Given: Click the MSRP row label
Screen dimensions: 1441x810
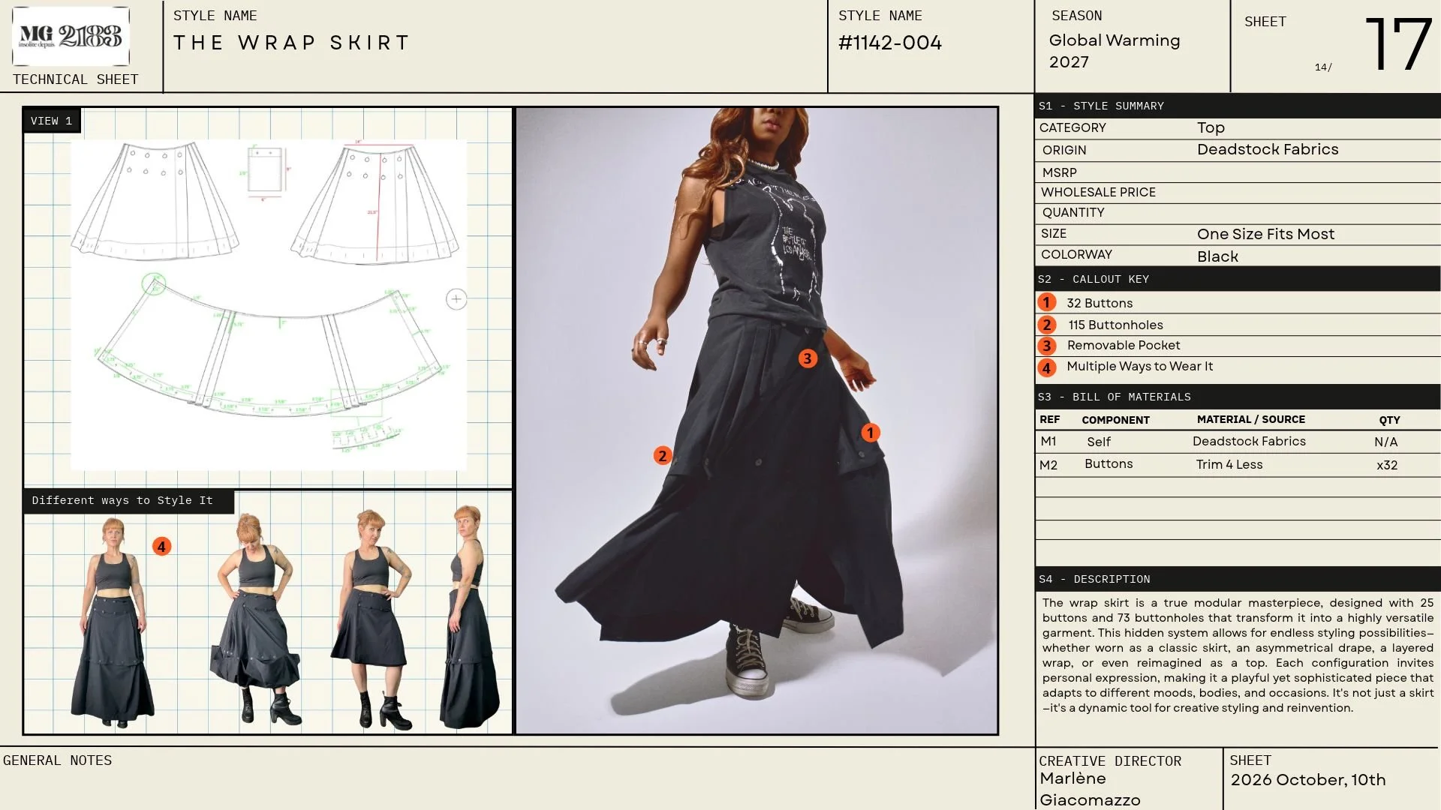Looking at the screenshot, I should click(1059, 172).
